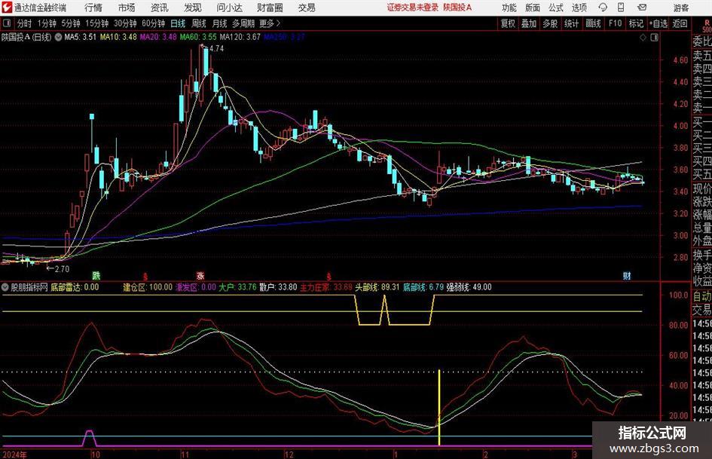Open the 问小达 menu

pos(229,8)
